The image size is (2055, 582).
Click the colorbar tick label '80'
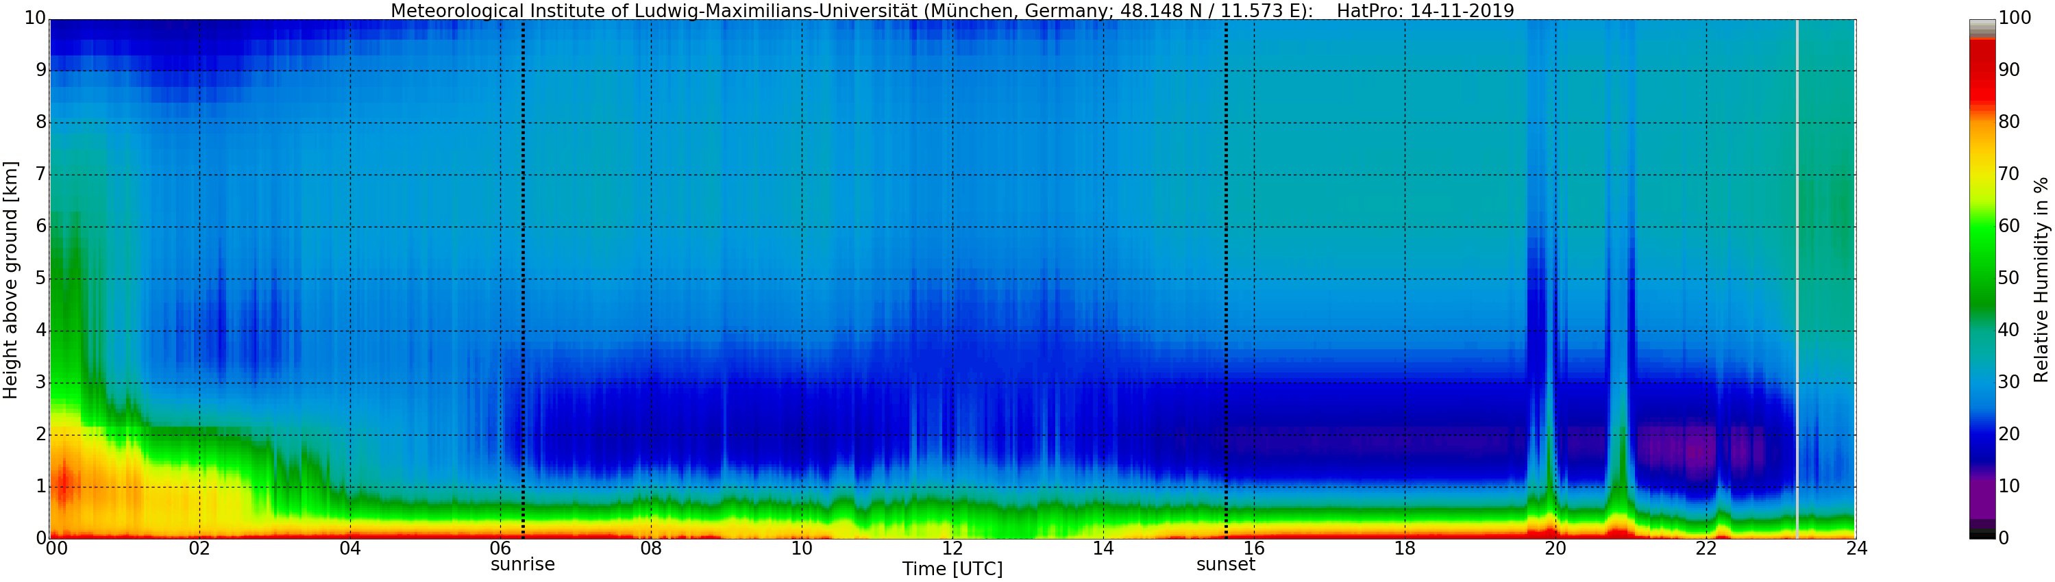[2008, 122]
